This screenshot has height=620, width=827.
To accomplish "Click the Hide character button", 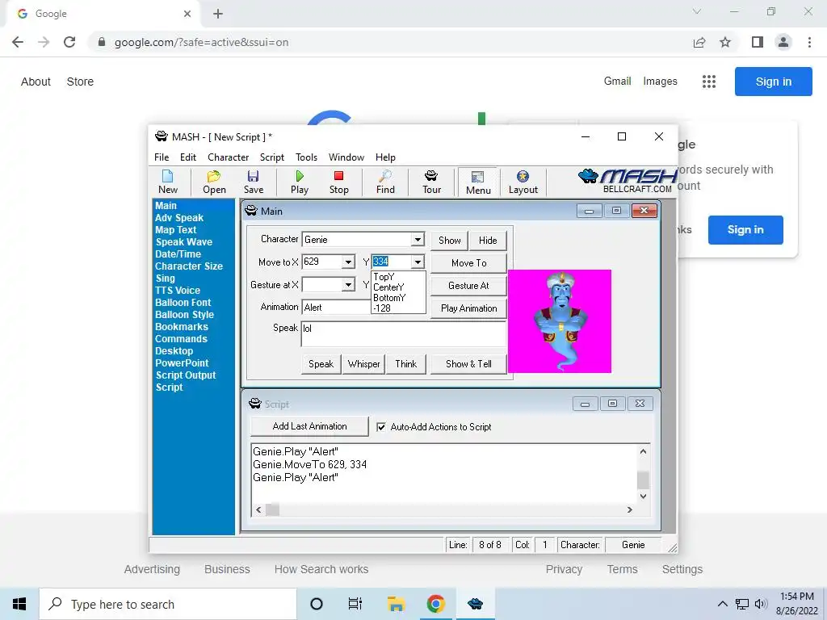I will click(488, 241).
